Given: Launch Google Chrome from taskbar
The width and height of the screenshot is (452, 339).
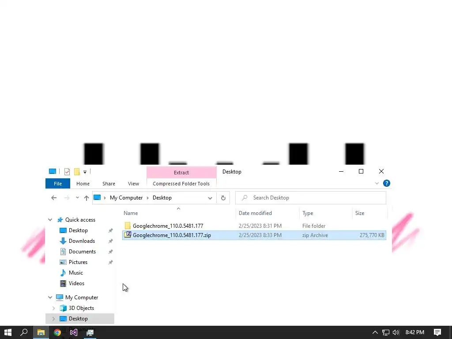Looking at the screenshot, I should (x=57, y=332).
